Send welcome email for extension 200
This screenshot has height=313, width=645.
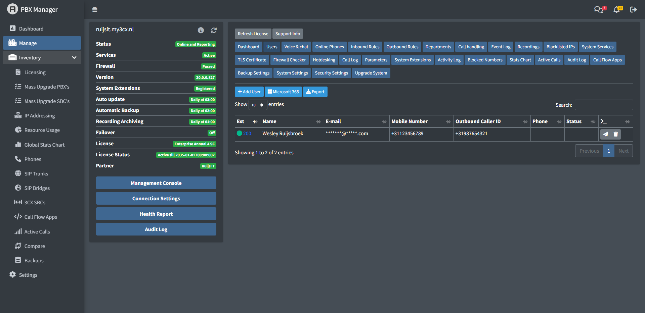pos(605,134)
